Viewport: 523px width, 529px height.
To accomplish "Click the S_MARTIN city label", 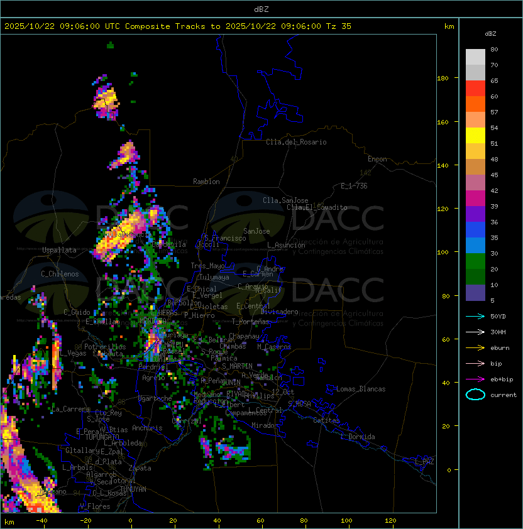I will tap(238, 366).
